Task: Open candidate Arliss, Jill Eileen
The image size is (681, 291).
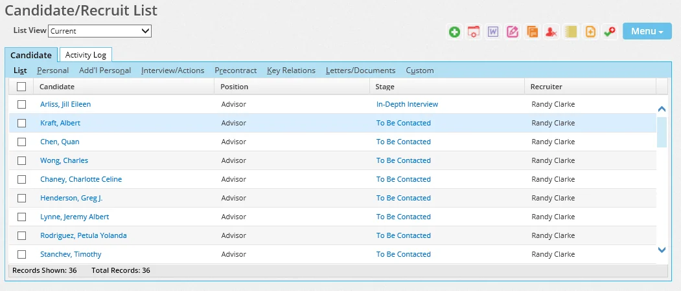Action: [x=65, y=104]
